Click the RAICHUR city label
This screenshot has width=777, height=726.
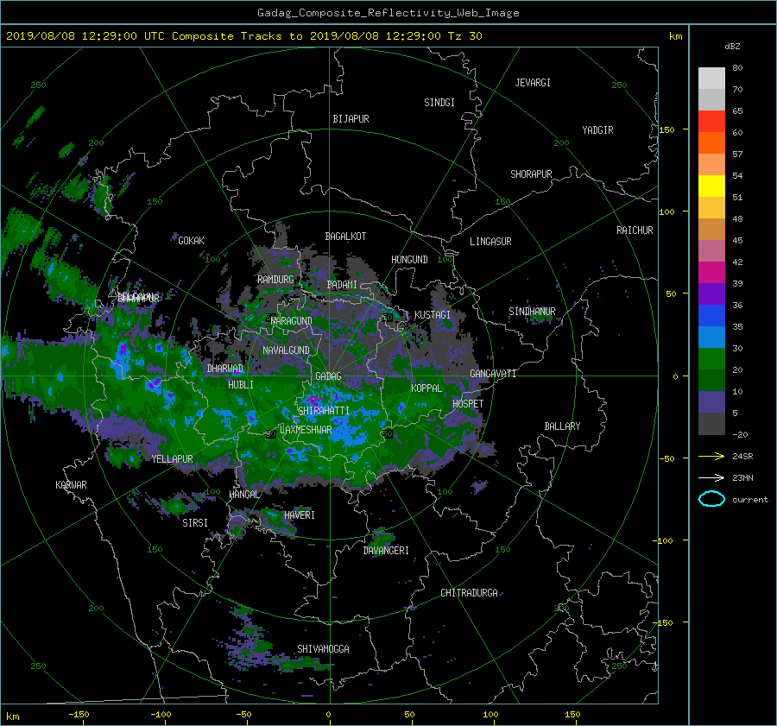click(635, 230)
